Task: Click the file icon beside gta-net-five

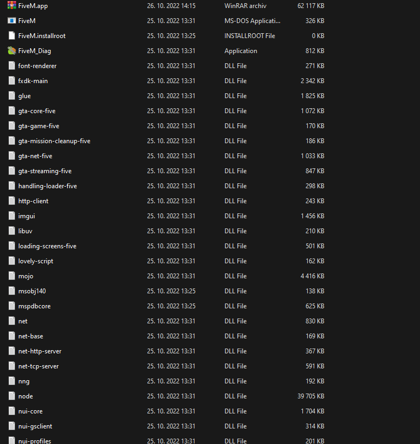Action: (12, 156)
